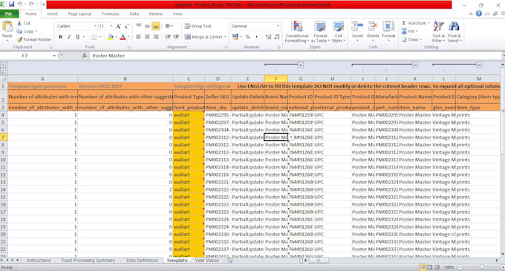Switch to the Page Layout tab
This screenshot has width=505, height=271.
79,14
